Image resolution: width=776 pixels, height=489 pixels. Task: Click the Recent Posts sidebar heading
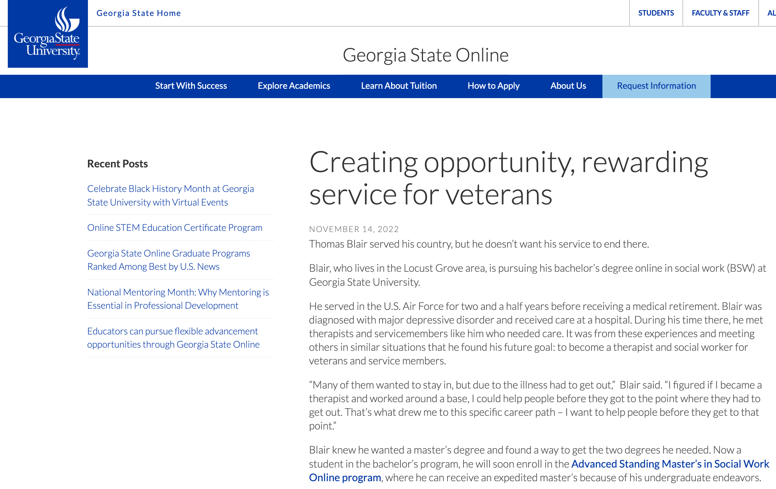[117, 164]
